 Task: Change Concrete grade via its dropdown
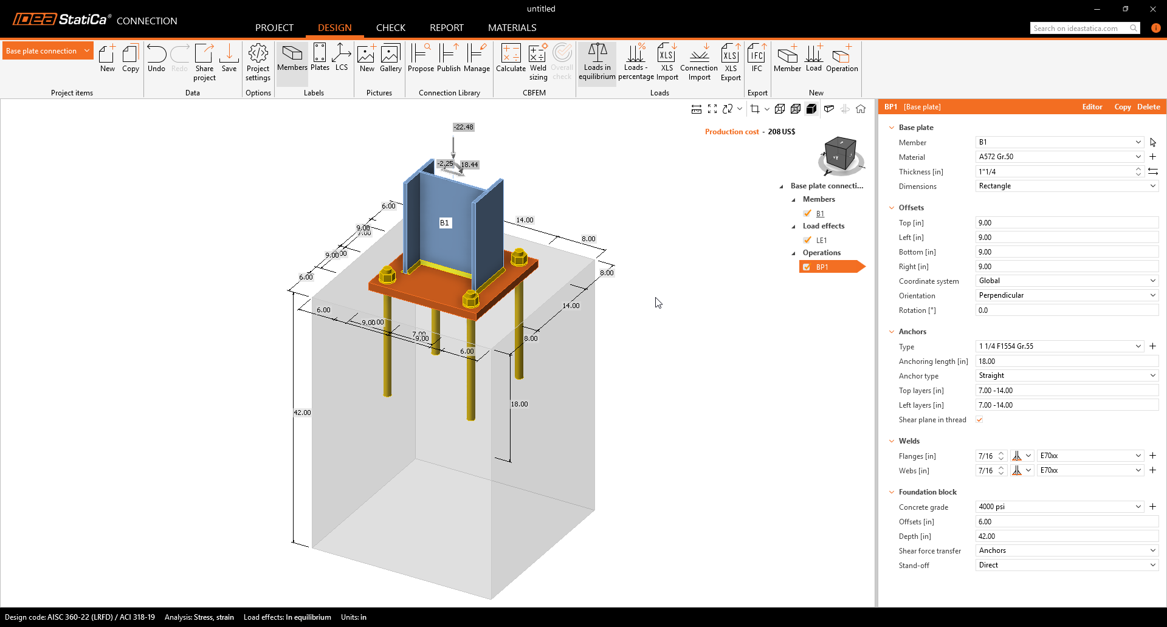[x=1138, y=507]
